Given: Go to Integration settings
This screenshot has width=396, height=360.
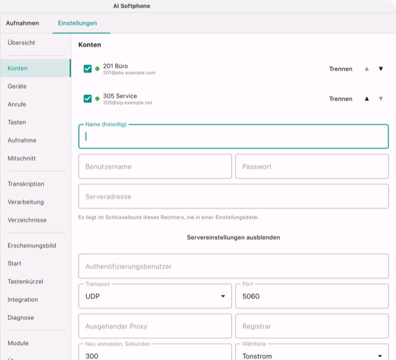Looking at the screenshot, I should [36, 299].
